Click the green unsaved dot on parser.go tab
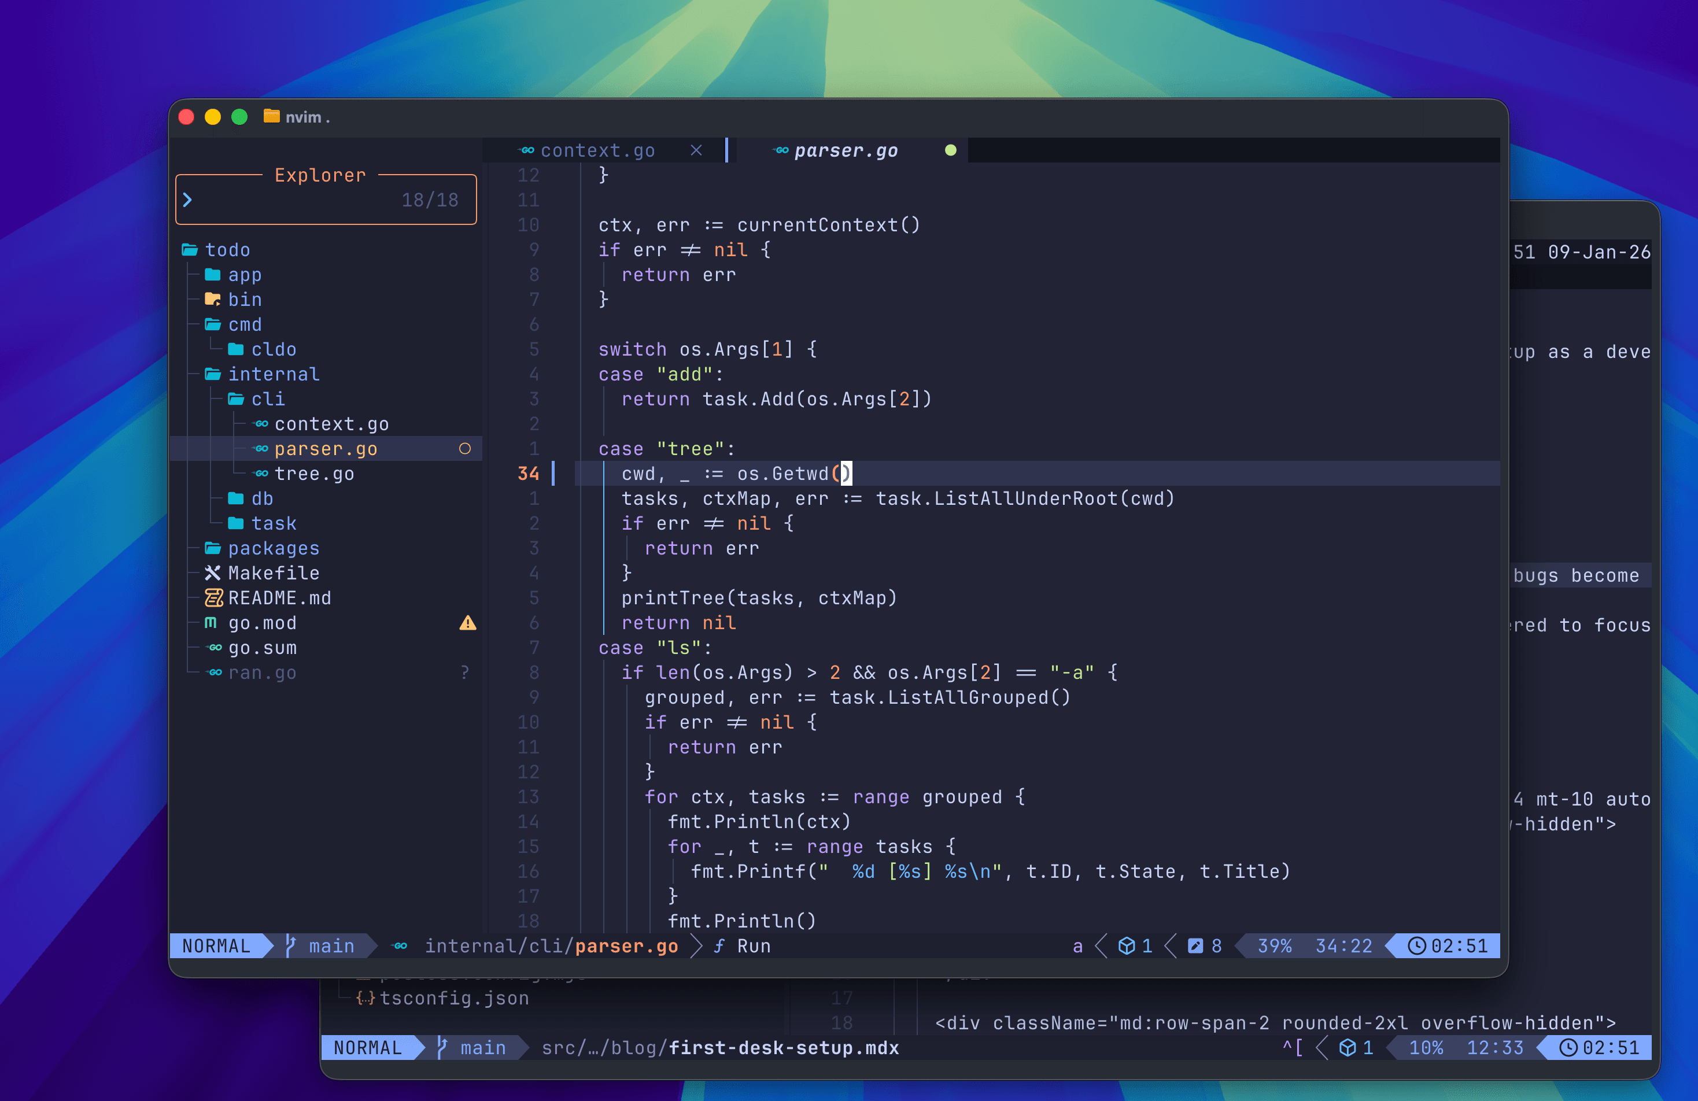The image size is (1698, 1101). (951, 150)
